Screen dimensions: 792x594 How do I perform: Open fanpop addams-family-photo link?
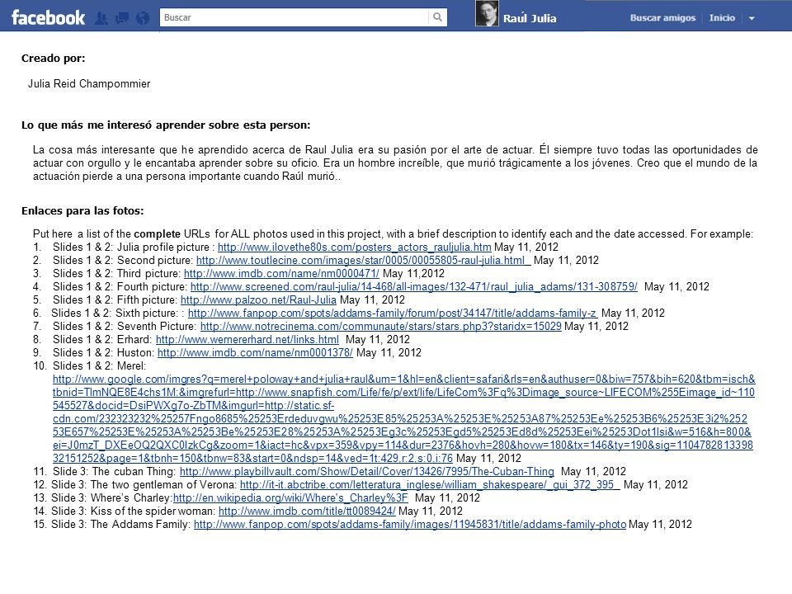410,525
